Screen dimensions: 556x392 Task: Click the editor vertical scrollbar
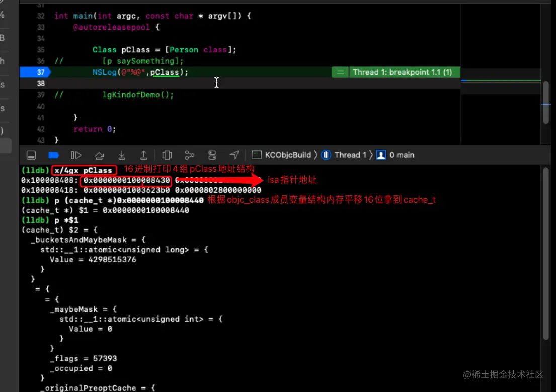pos(546,103)
